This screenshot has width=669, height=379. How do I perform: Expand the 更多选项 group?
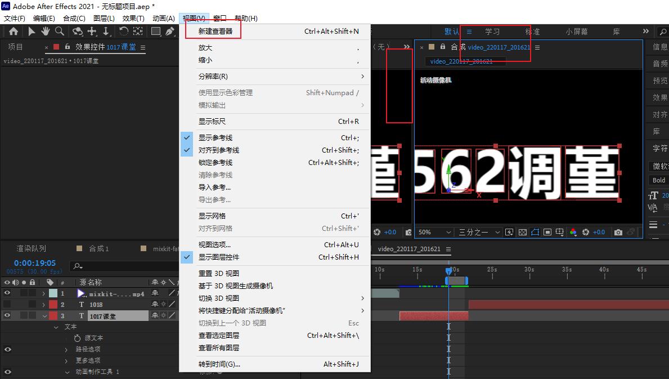[x=66, y=360]
